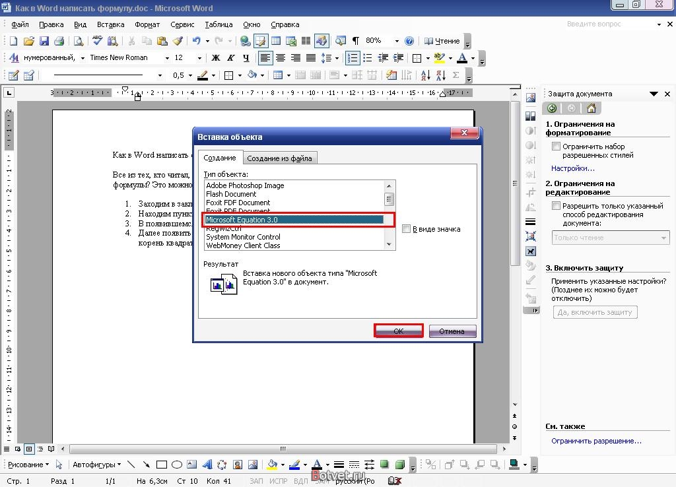Toggle the ЗАП status bar indicator

[256, 481]
